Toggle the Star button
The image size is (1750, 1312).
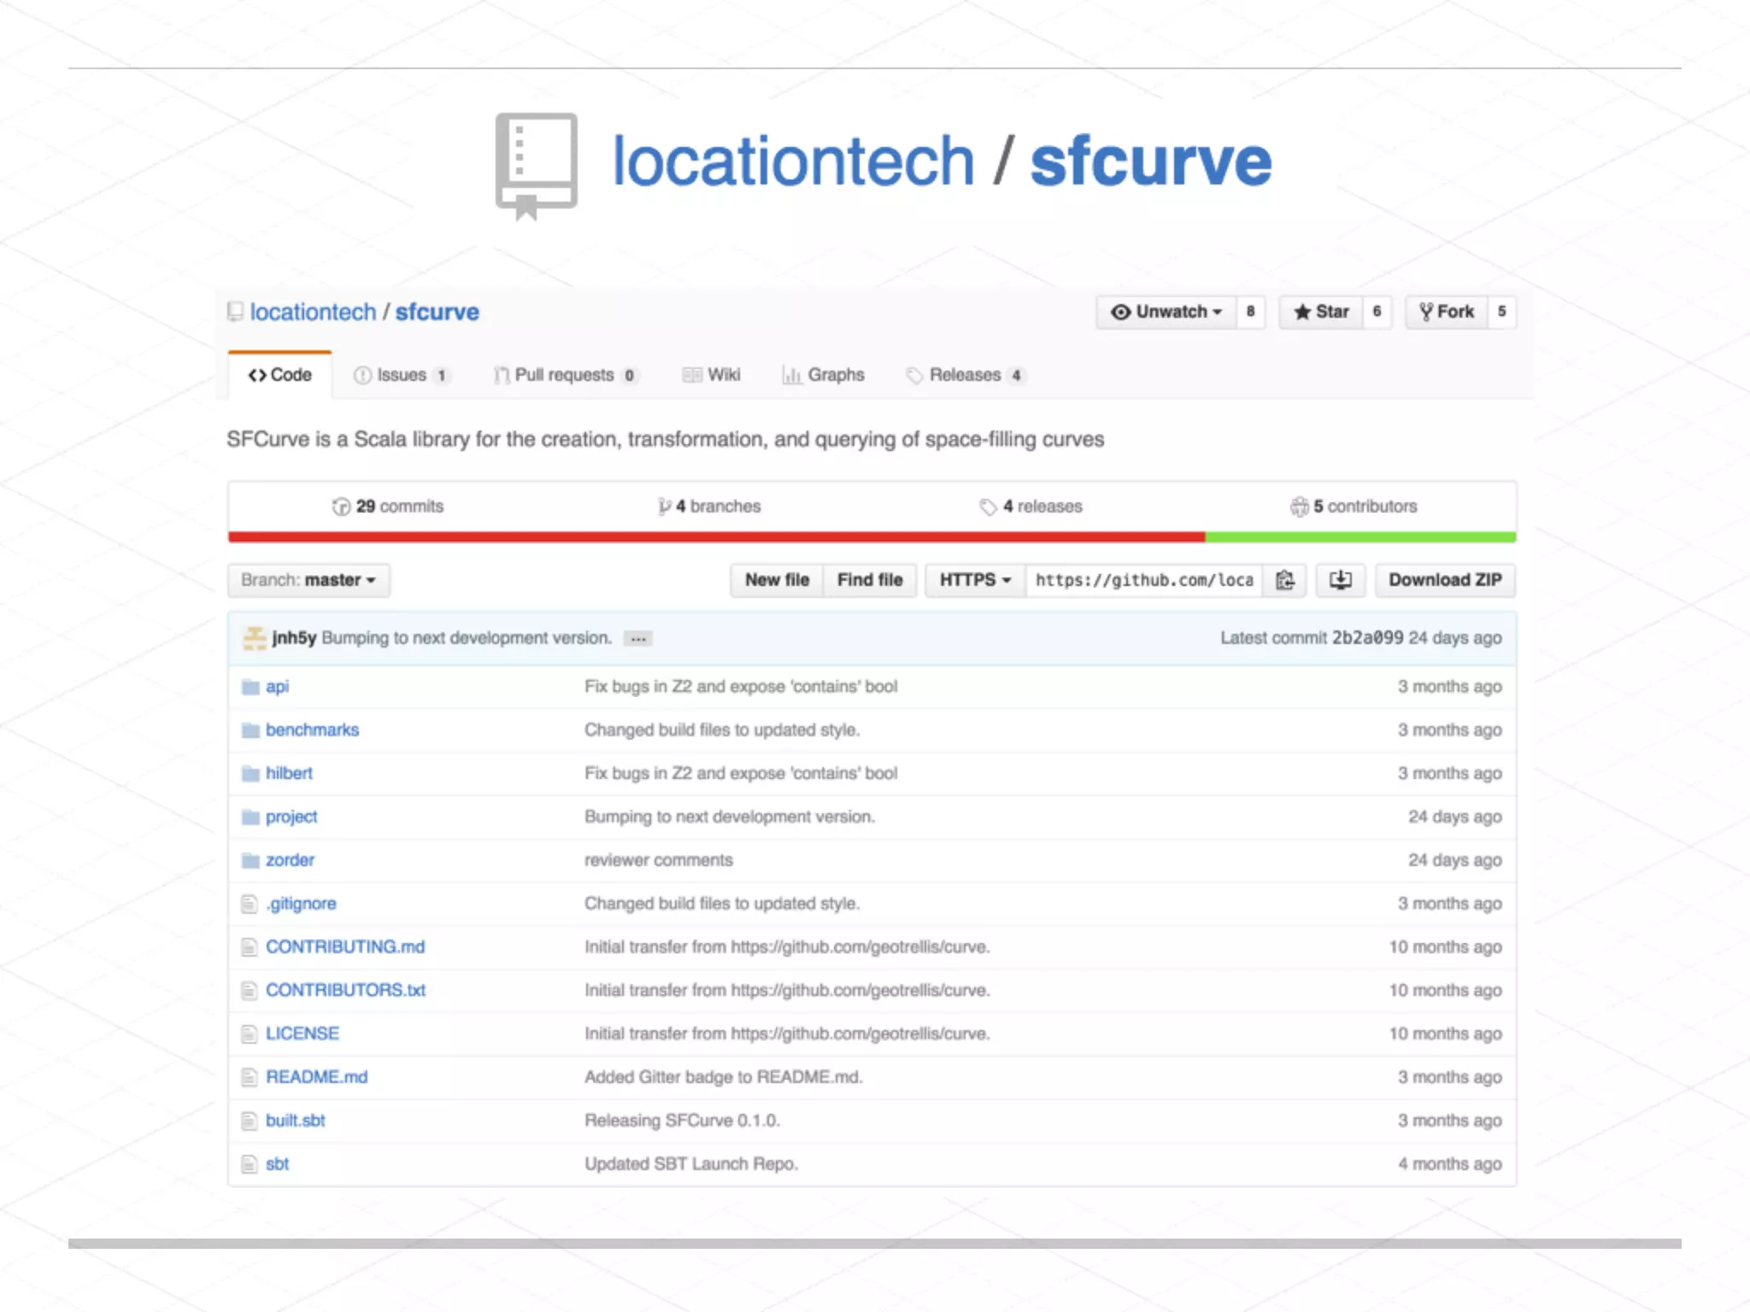pyautogui.click(x=1321, y=312)
